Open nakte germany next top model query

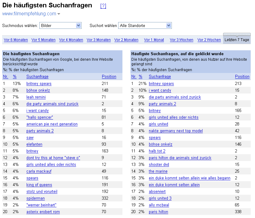click(x=176, y=131)
